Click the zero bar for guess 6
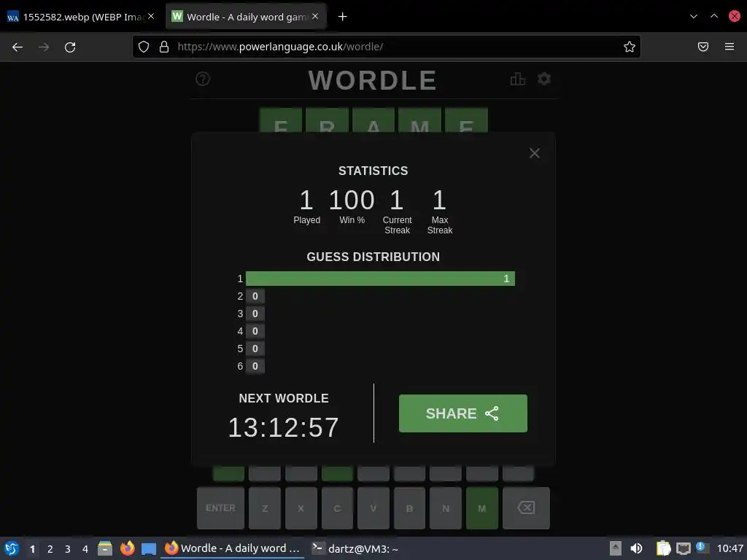This screenshot has width=747, height=560. coord(255,366)
